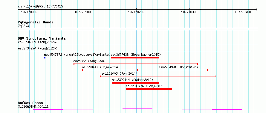
Task: Click the esv2734991 red variant line
Action: click(183, 70)
